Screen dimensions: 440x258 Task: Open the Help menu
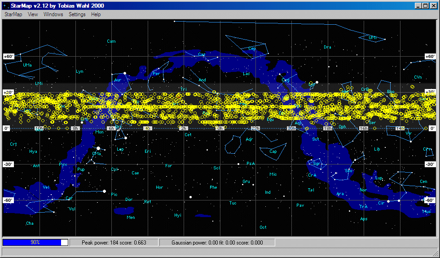(x=96, y=14)
